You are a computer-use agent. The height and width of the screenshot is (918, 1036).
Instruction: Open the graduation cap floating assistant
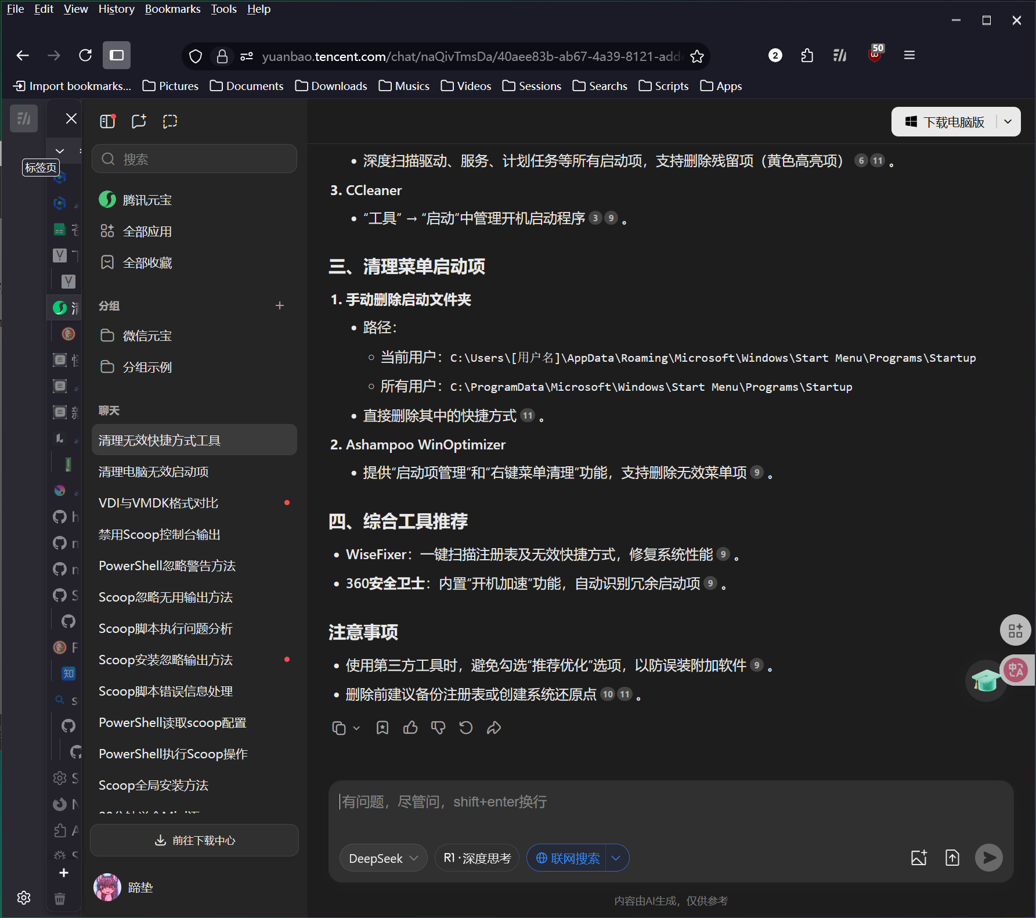coord(985,680)
